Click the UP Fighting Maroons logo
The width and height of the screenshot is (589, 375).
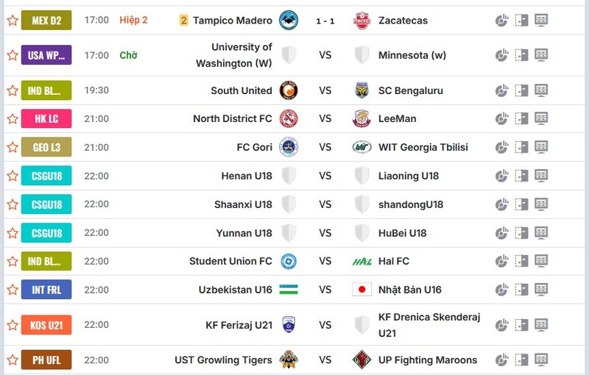361,360
